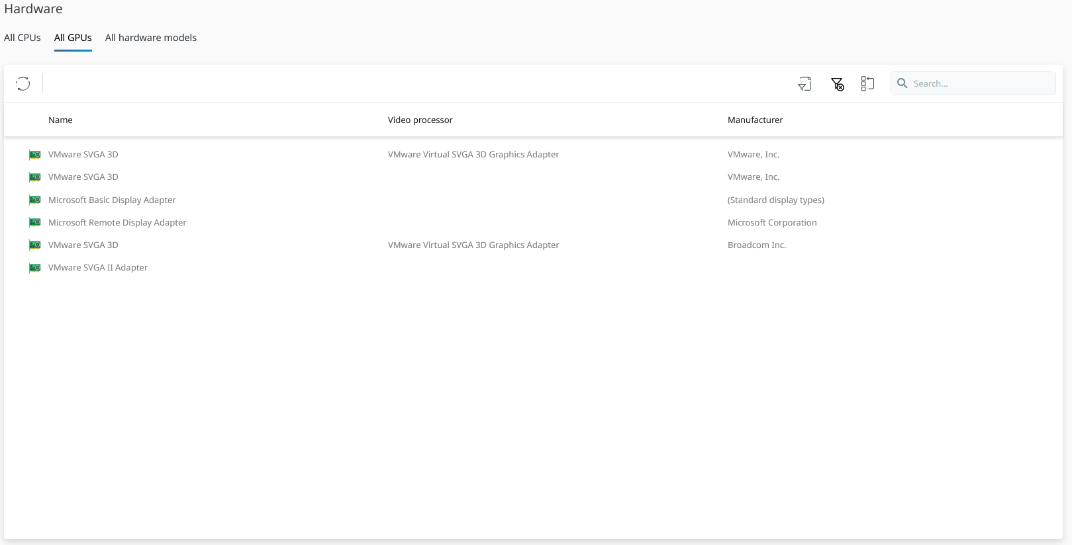Click GPU icon beside Microsoft Remote Display Adapter

tap(35, 222)
